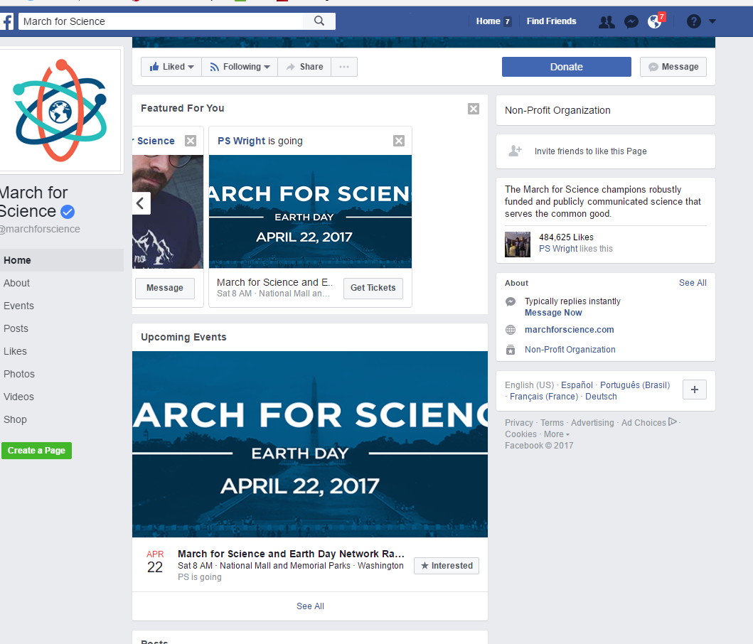Click Home link in top navigation bar
The height and width of the screenshot is (644, 753).
(x=488, y=21)
